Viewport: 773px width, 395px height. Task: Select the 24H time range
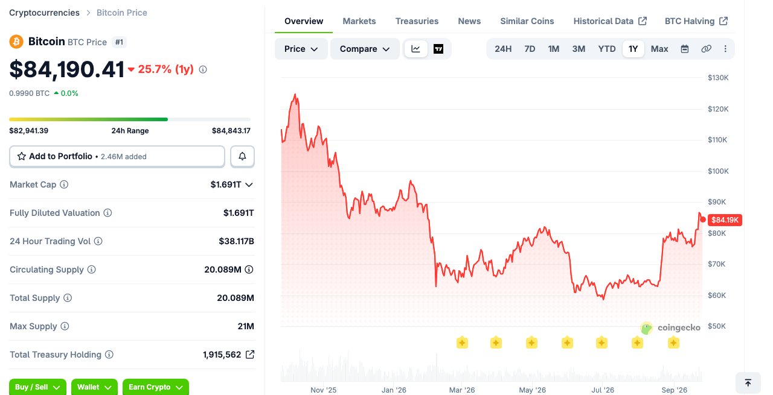pyautogui.click(x=503, y=49)
